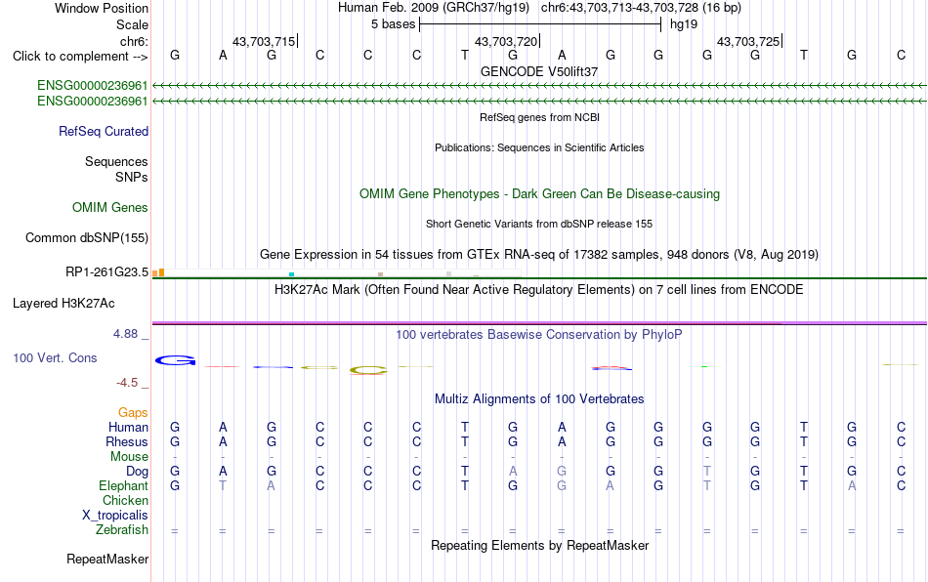Click the RP1-261G23.5 GTEx gene label
The width and height of the screenshot is (928, 582).
tap(106, 272)
